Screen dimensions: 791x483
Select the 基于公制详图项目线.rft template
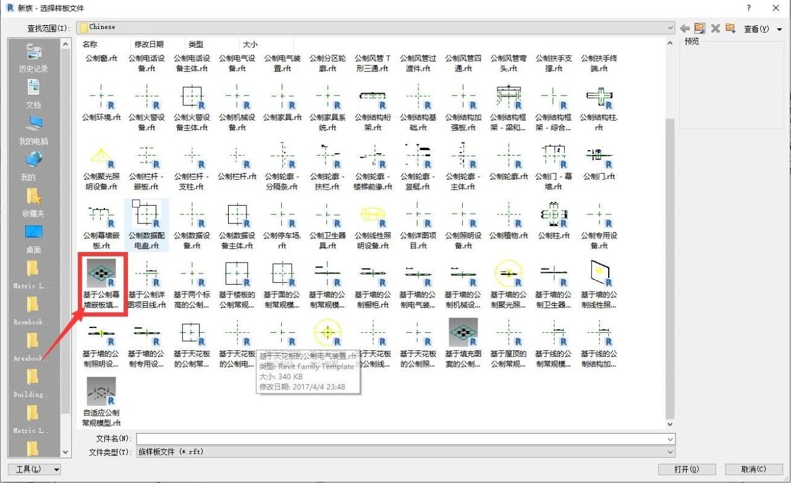146,284
